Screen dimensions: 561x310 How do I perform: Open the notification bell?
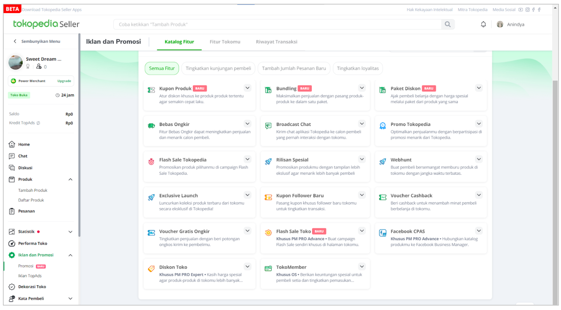(x=483, y=24)
